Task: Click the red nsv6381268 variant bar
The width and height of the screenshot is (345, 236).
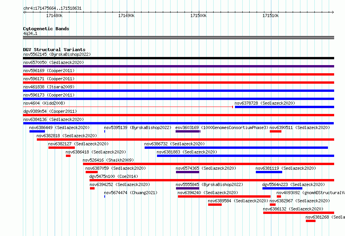Action: (310, 221)
